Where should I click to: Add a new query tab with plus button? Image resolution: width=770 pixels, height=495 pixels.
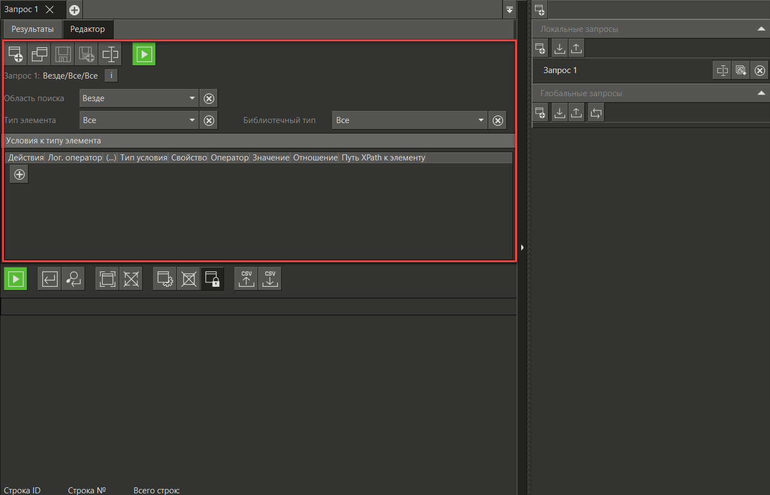click(x=74, y=10)
